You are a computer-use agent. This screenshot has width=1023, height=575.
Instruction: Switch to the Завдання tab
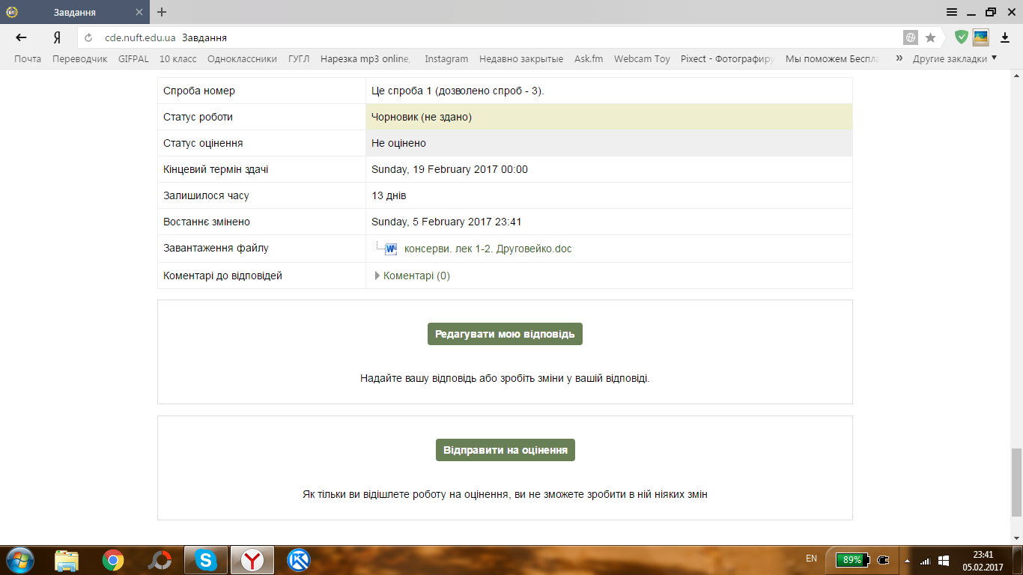point(75,12)
